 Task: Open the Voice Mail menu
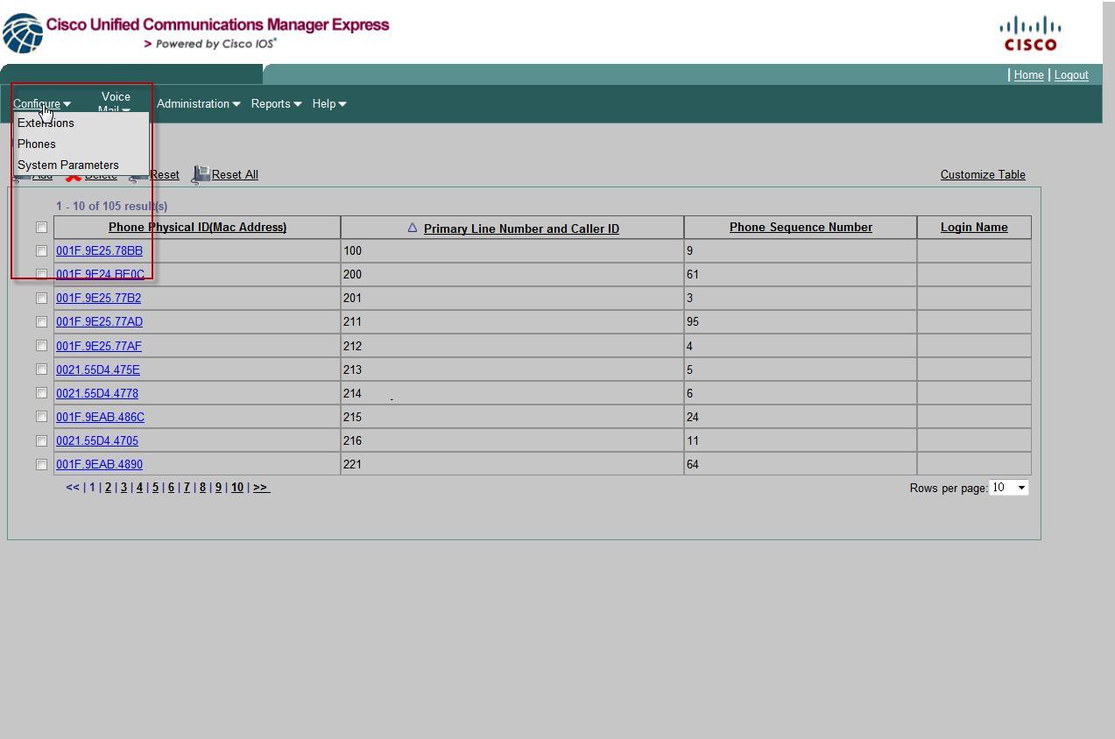click(x=115, y=103)
